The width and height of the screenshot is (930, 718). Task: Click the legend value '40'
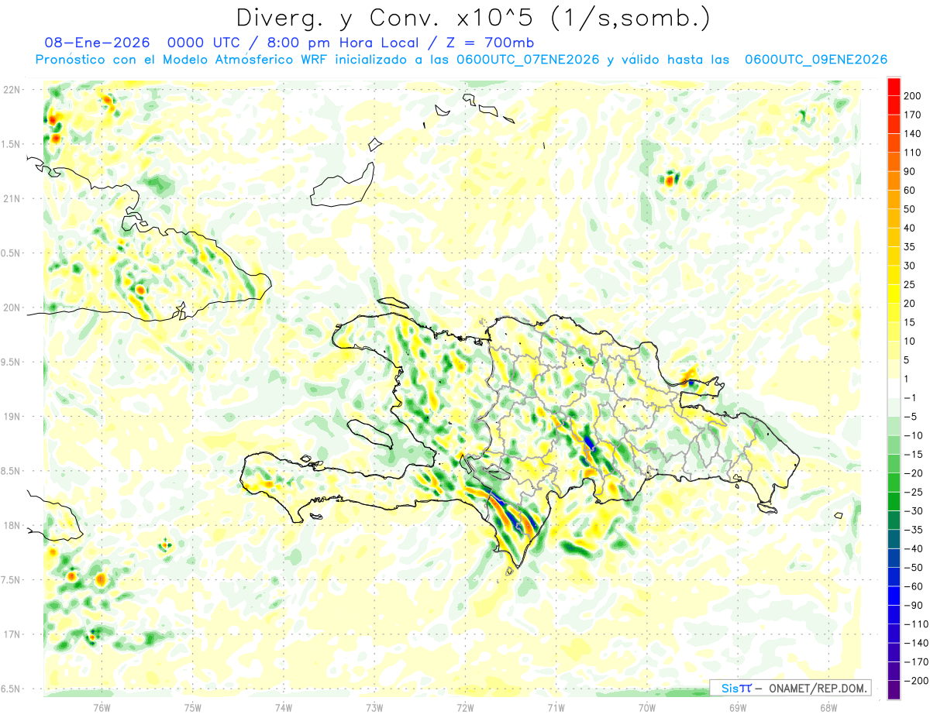click(x=911, y=228)
